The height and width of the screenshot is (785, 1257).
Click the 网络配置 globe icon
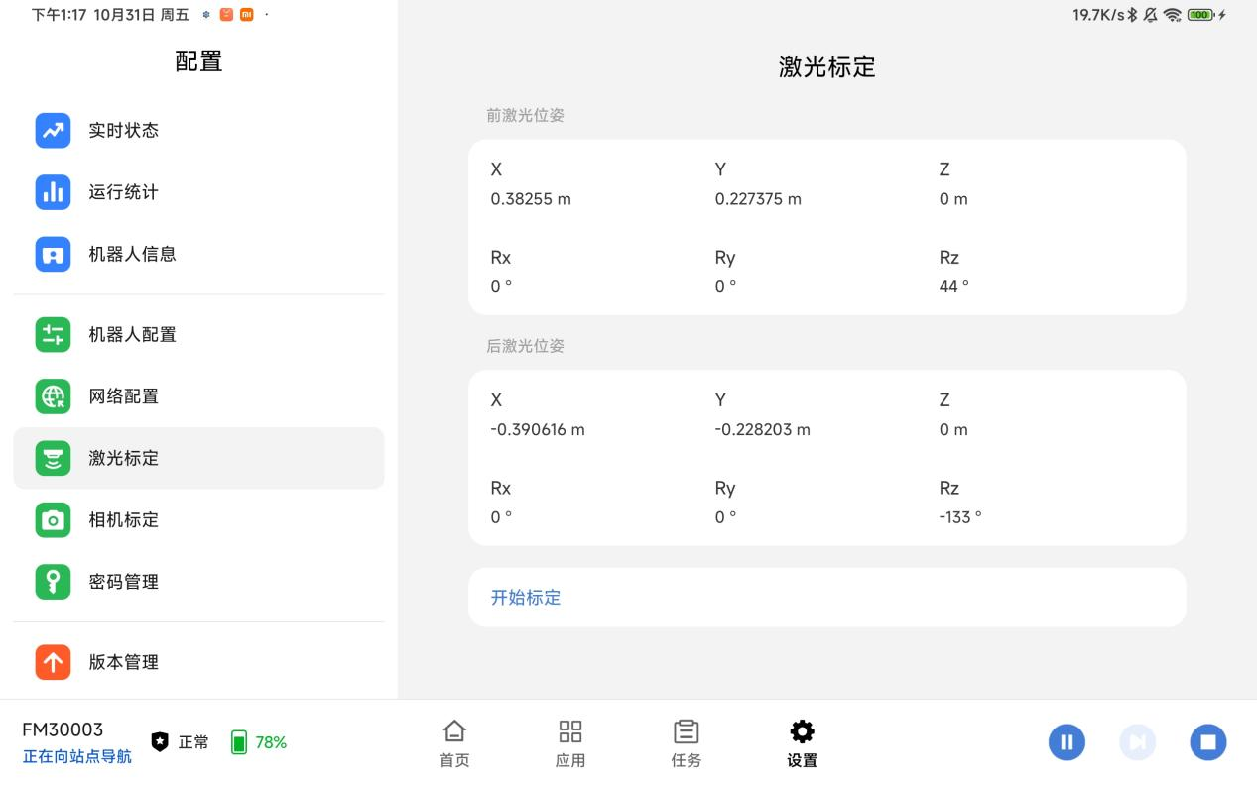pos(53,396)
